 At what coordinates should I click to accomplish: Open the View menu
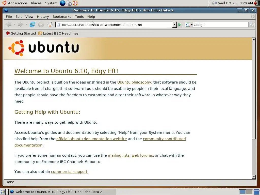pyautogui.click(x=29, y=17)
